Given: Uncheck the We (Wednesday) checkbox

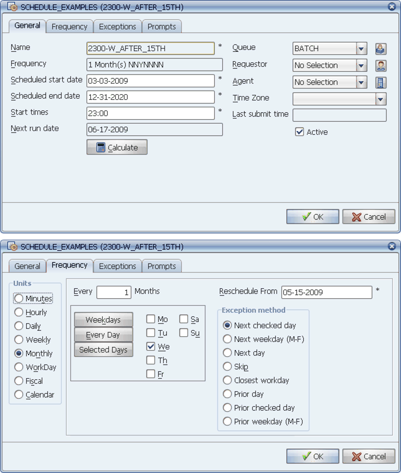Looking at the screenshot, I should 151,346.
